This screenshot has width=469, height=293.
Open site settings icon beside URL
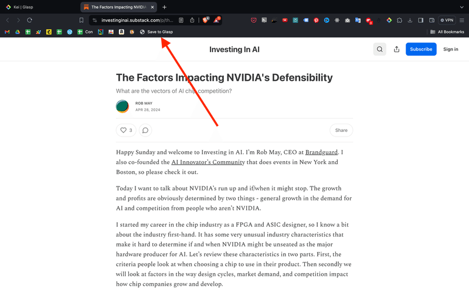[x=94, y=20]
